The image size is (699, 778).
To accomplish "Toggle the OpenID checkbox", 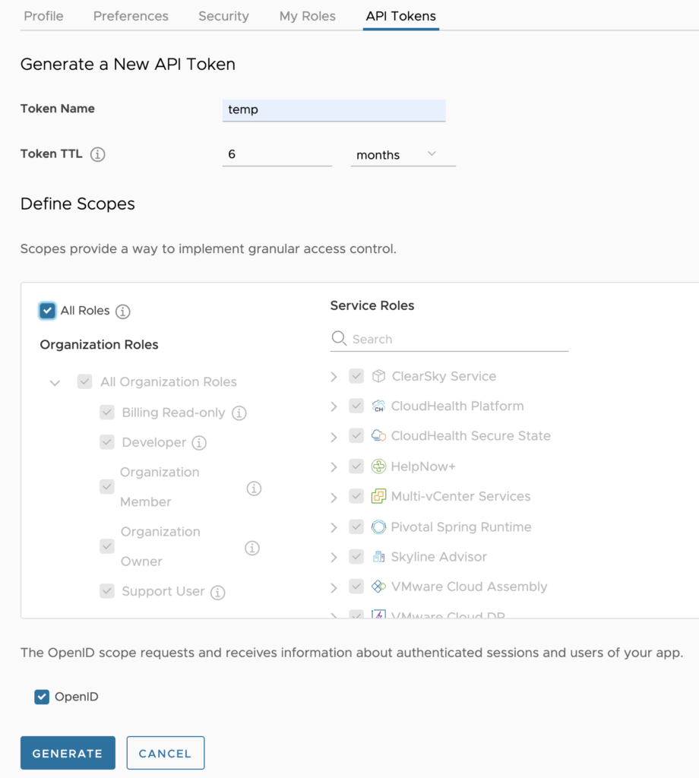I will [x=42, y=697].
